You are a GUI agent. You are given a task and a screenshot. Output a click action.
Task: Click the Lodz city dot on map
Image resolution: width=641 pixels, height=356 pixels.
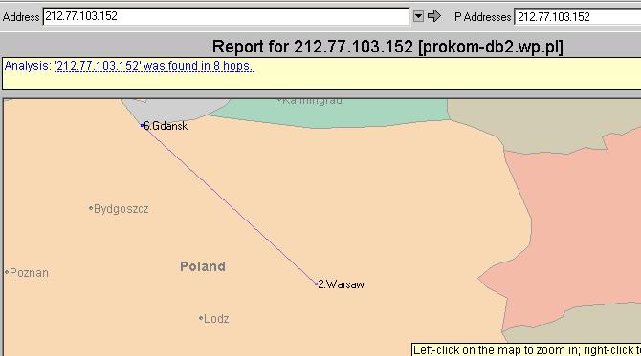coord(201,318)
